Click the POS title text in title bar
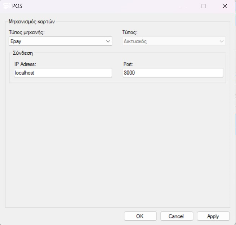 click(17, 6)
